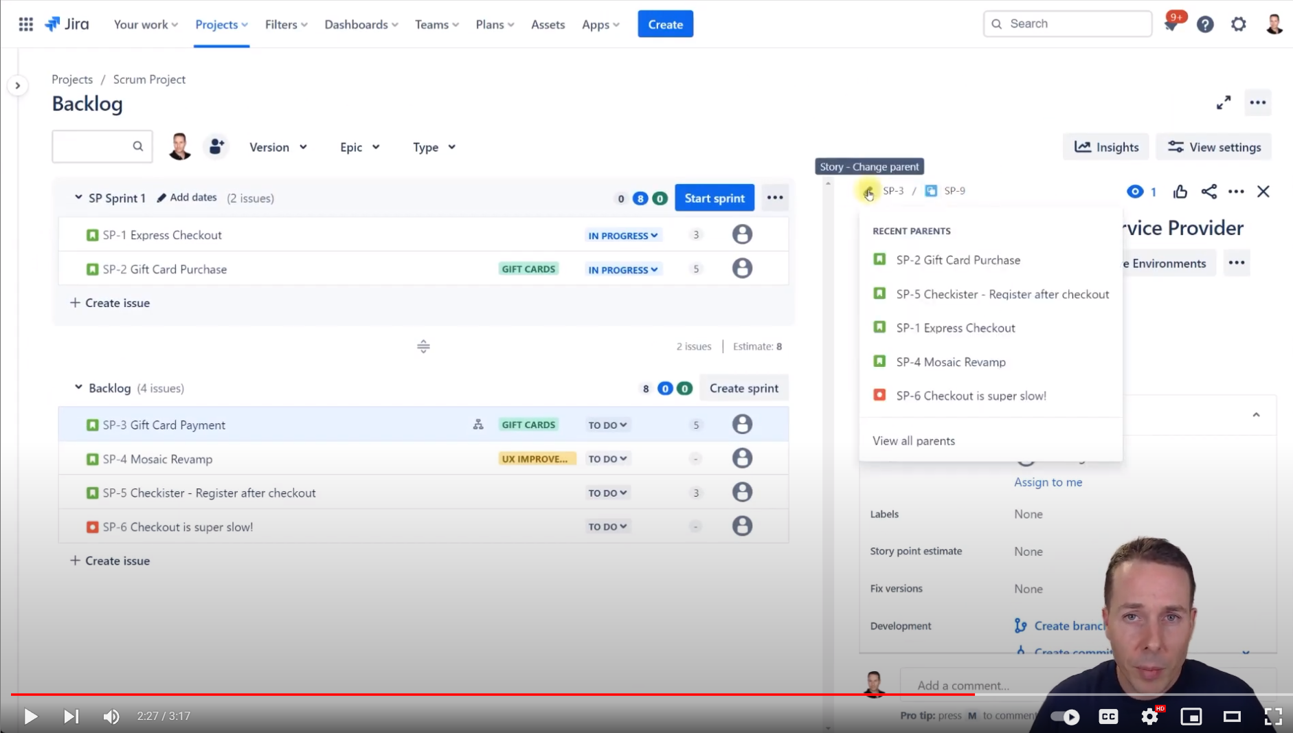
Task: Open Insights button
Action: tap(1105, 147)
